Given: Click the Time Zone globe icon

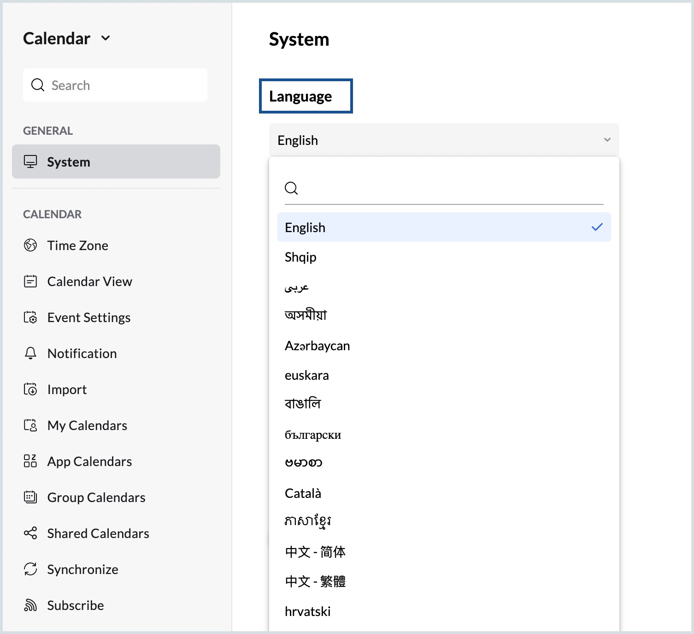Looking at the screenshot, I should [30, 245].
